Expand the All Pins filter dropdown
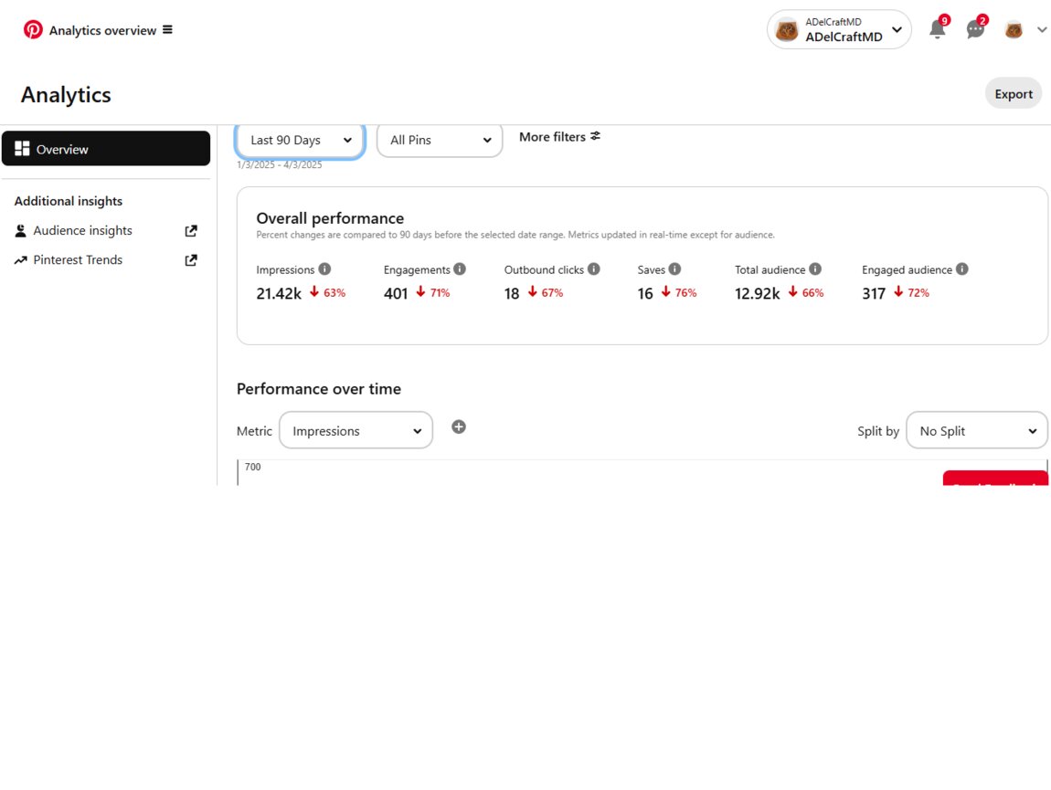This screenshot has width=1051, height=790. [x=440, y=141]
